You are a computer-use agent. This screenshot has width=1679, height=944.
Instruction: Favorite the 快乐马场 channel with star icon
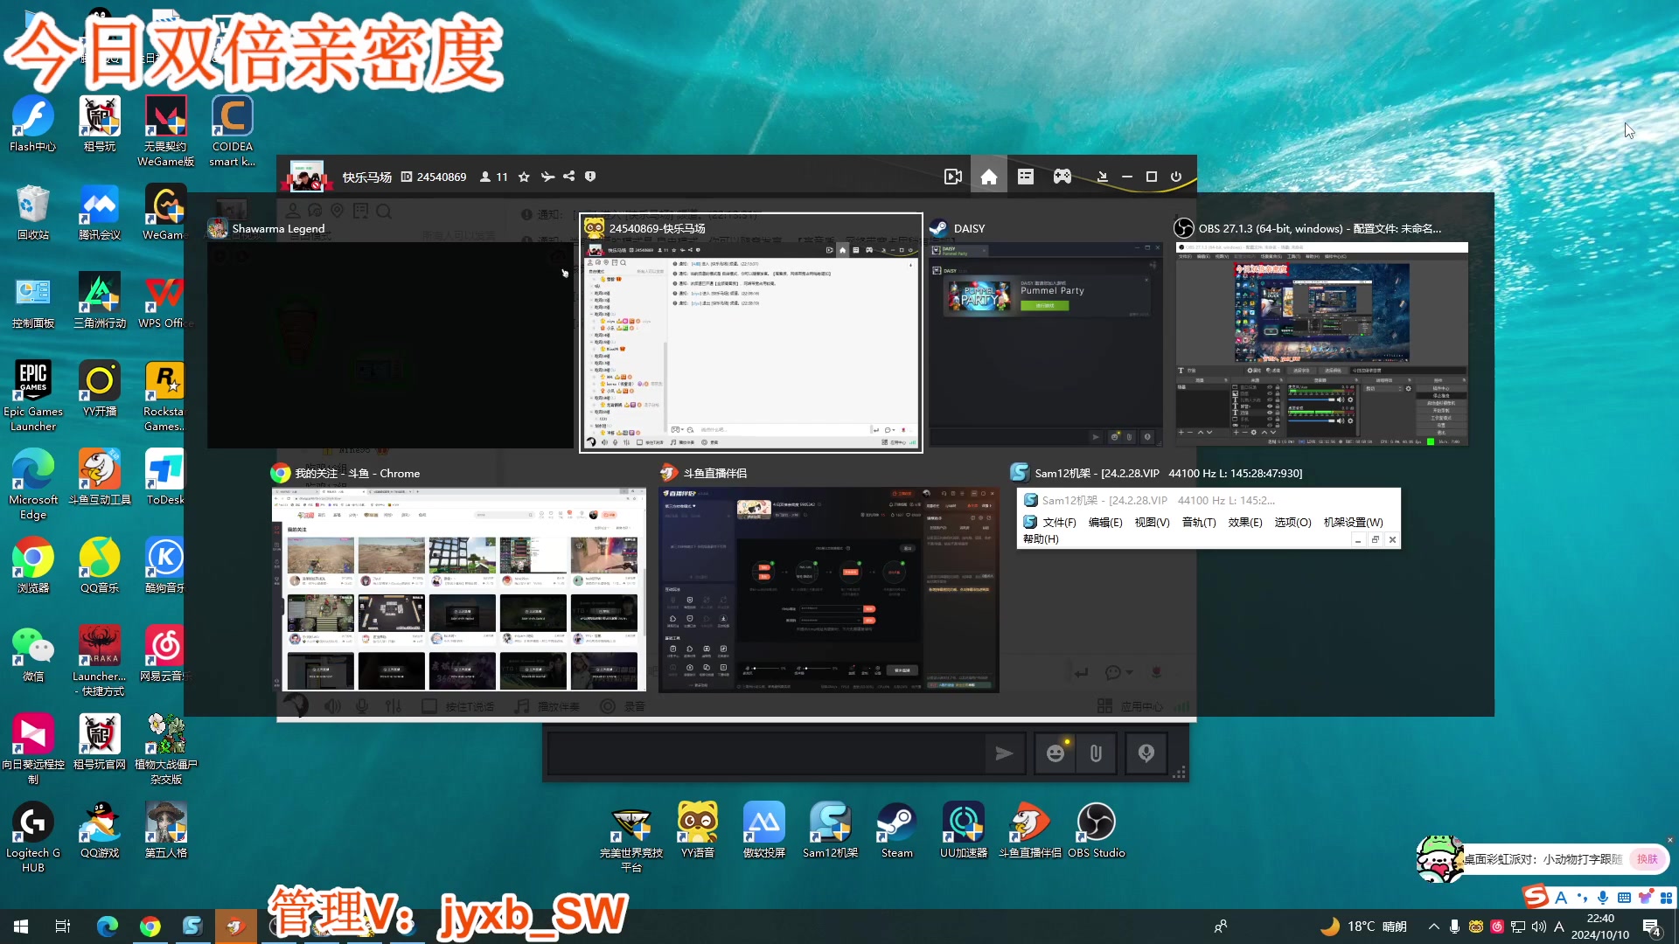click(524, 177)
